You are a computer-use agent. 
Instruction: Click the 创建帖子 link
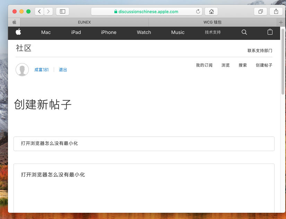point(264,65)
